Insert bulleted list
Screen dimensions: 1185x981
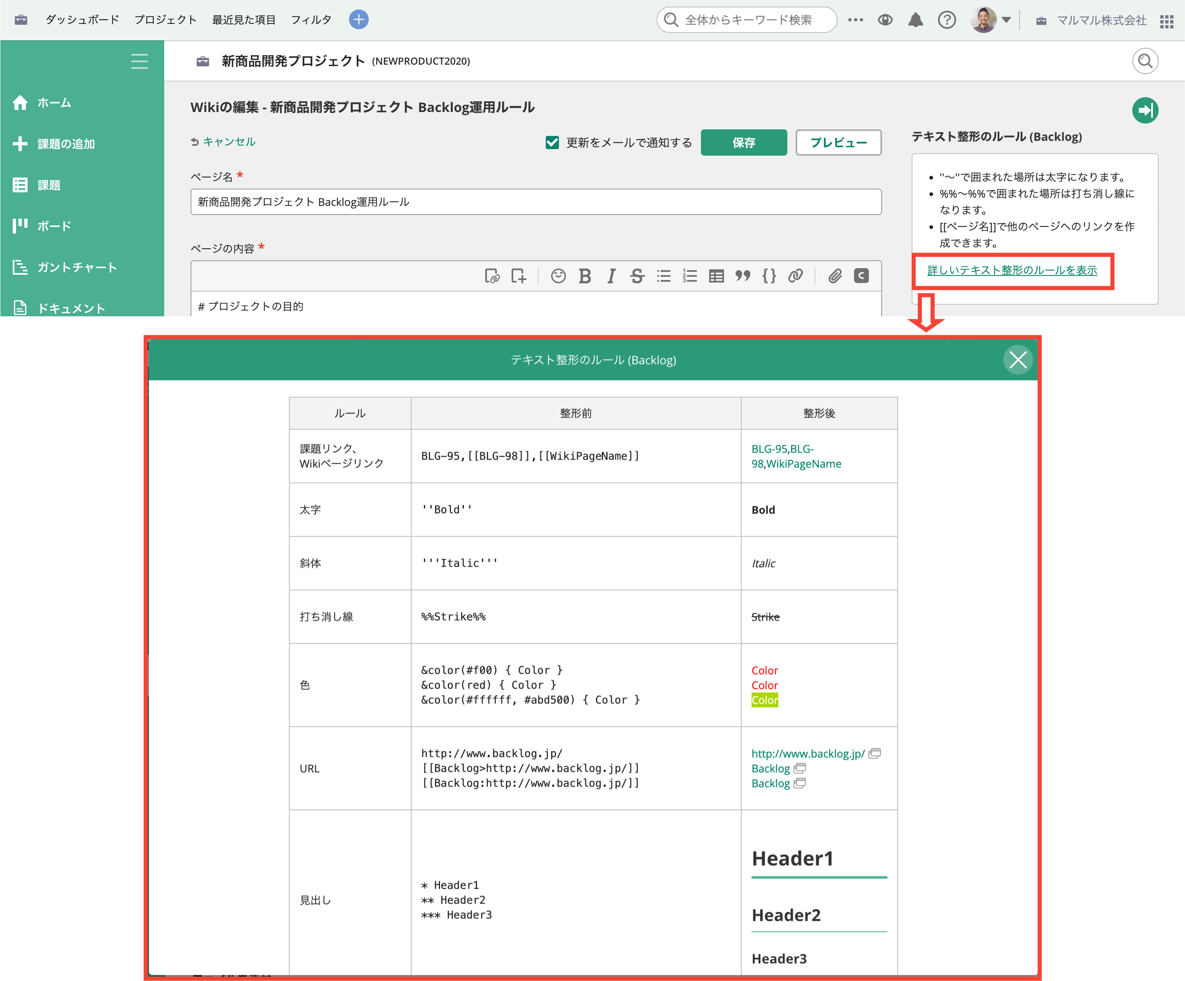664,276
